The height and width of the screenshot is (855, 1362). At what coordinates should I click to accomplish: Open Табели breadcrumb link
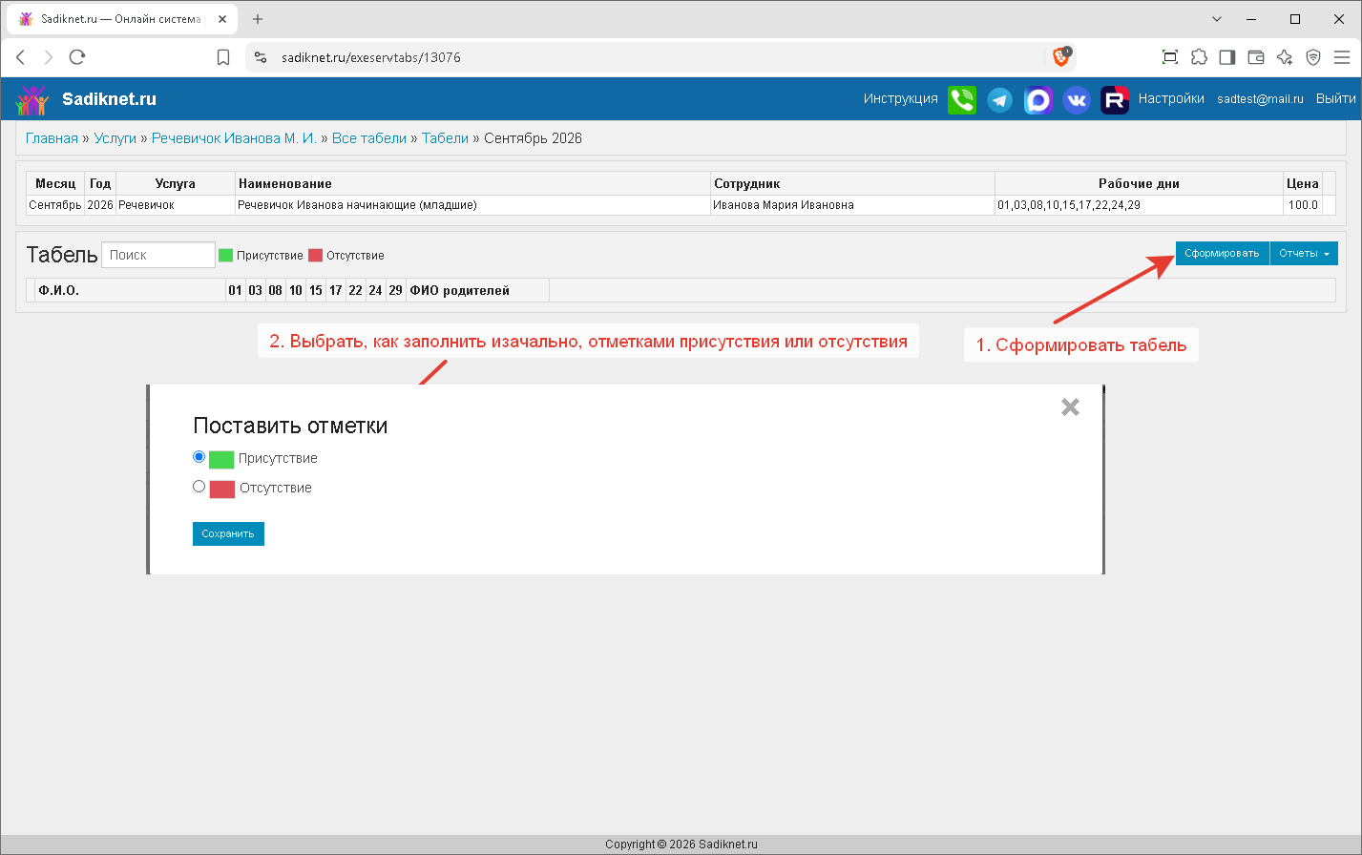click(446, 138)
